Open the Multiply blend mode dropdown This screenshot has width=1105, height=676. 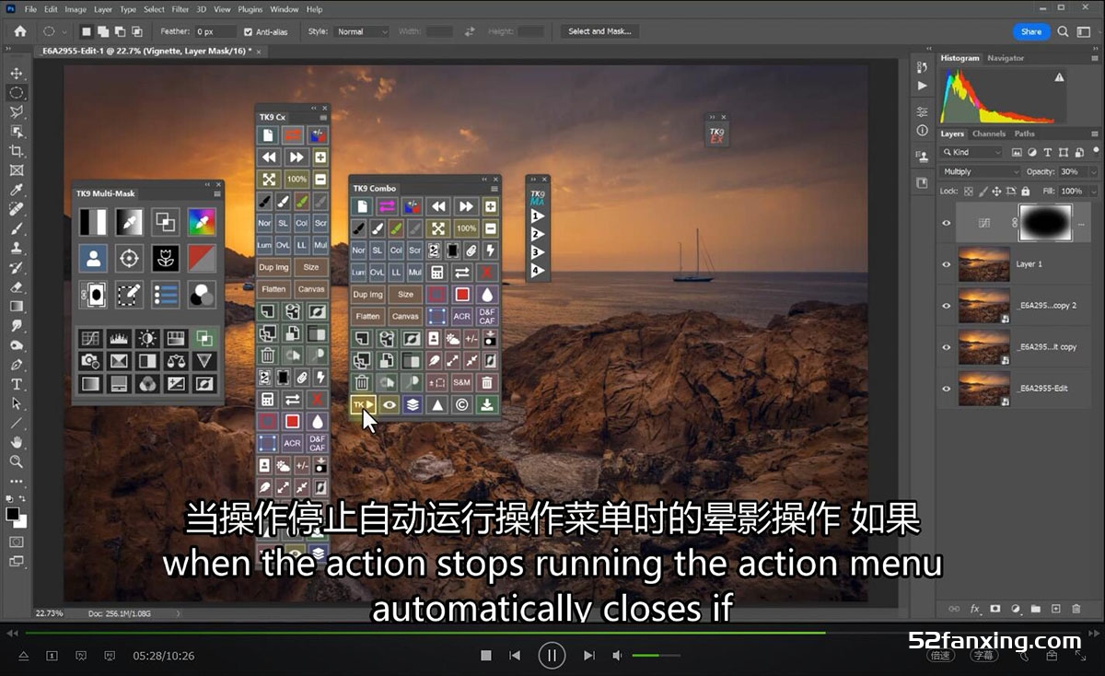[981, 172]
